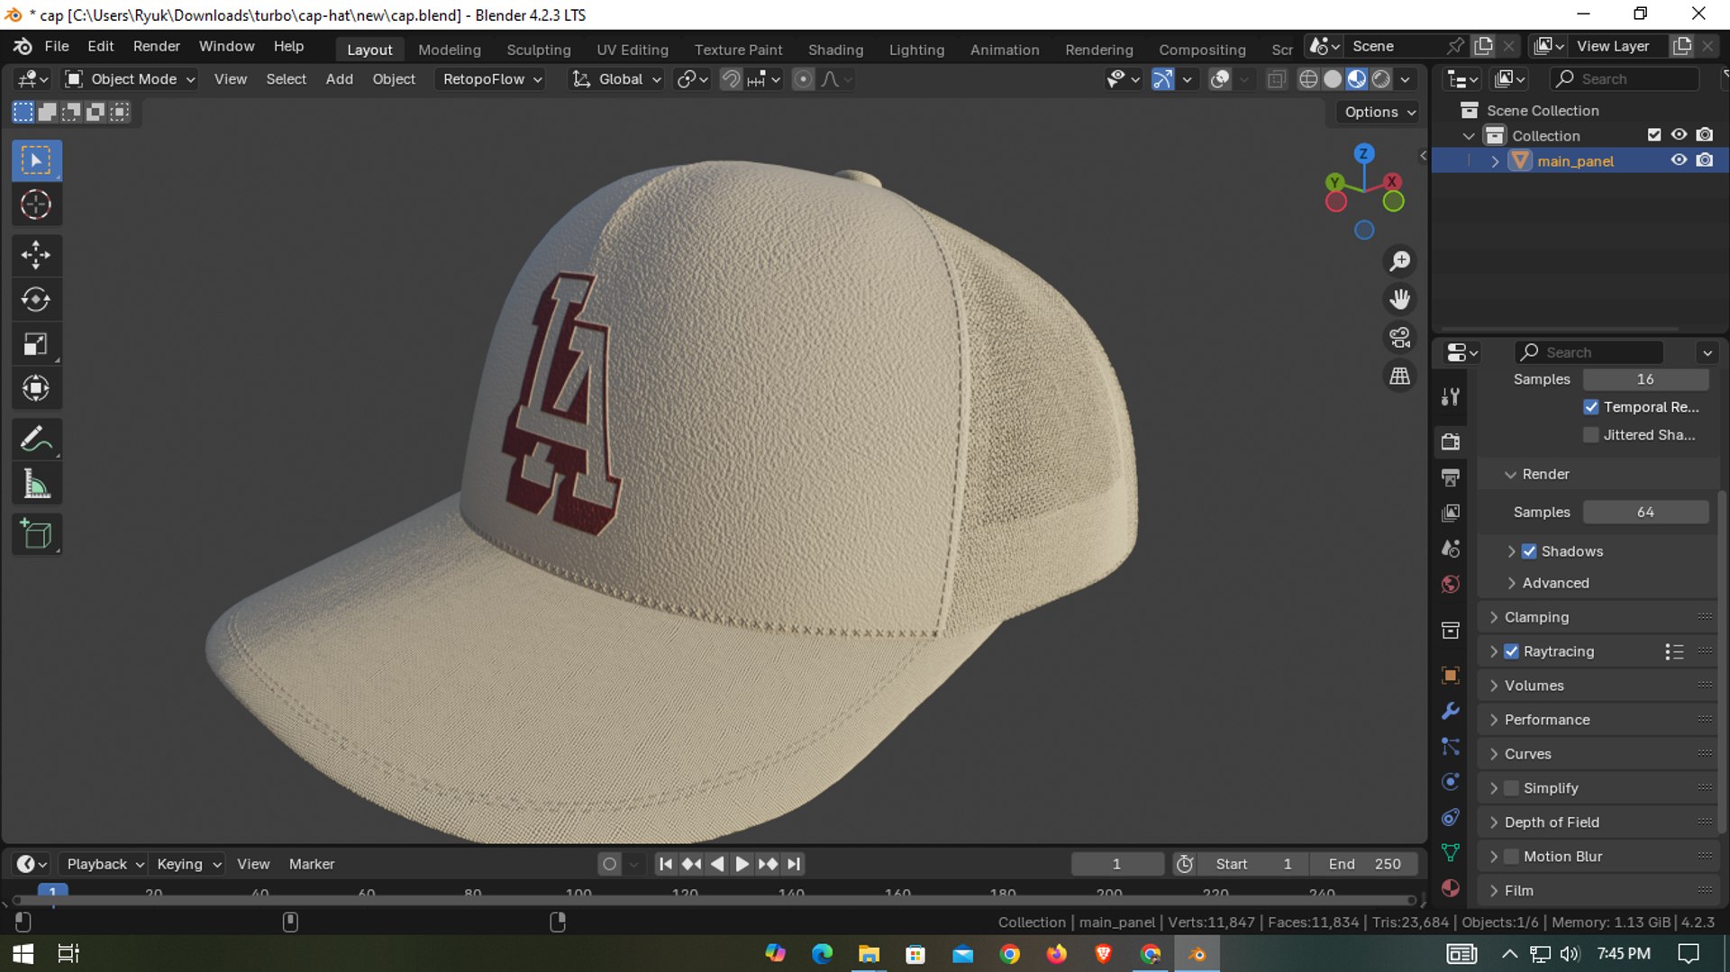
Task: Switch orthographic/perspective grid icon
Action: tap(1399, 376)
